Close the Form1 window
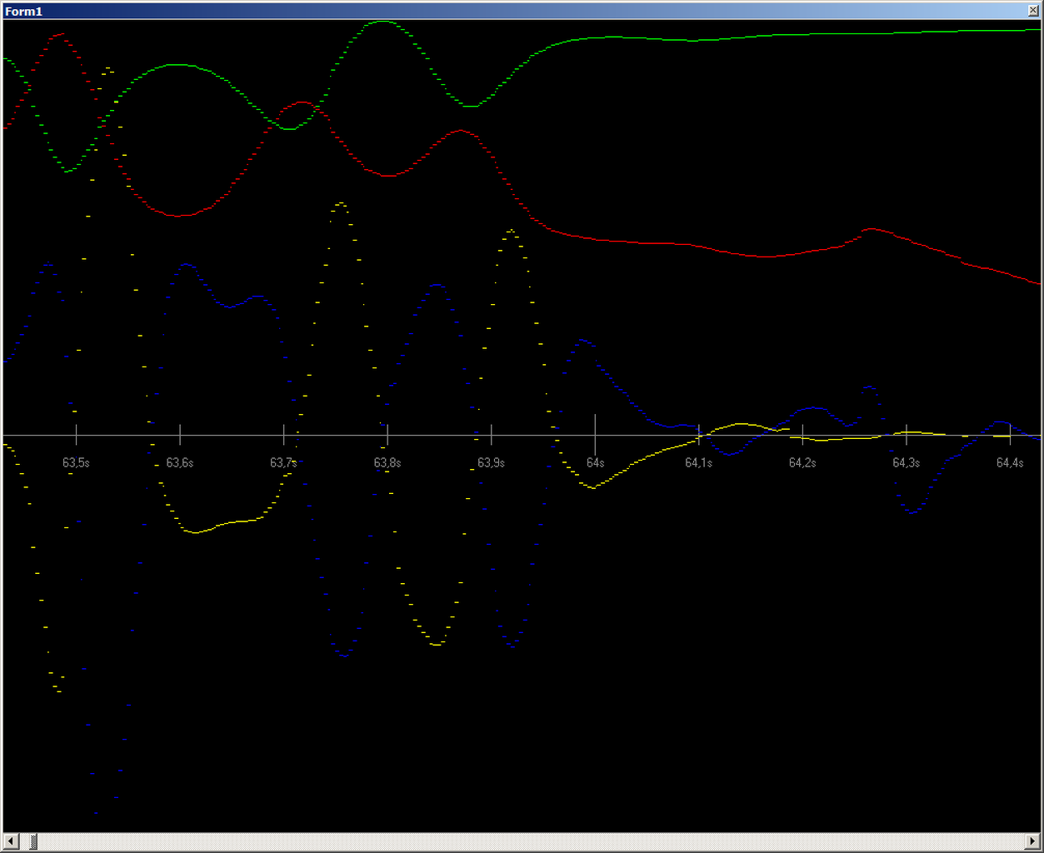Image resolution: width=1044 pixels, height=853 pixels. [x=1034, y=11]
